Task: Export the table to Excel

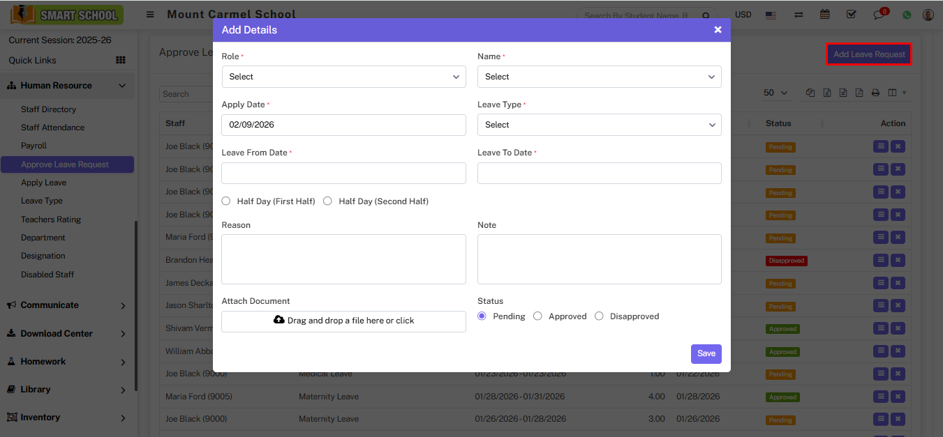Action: 826,92
